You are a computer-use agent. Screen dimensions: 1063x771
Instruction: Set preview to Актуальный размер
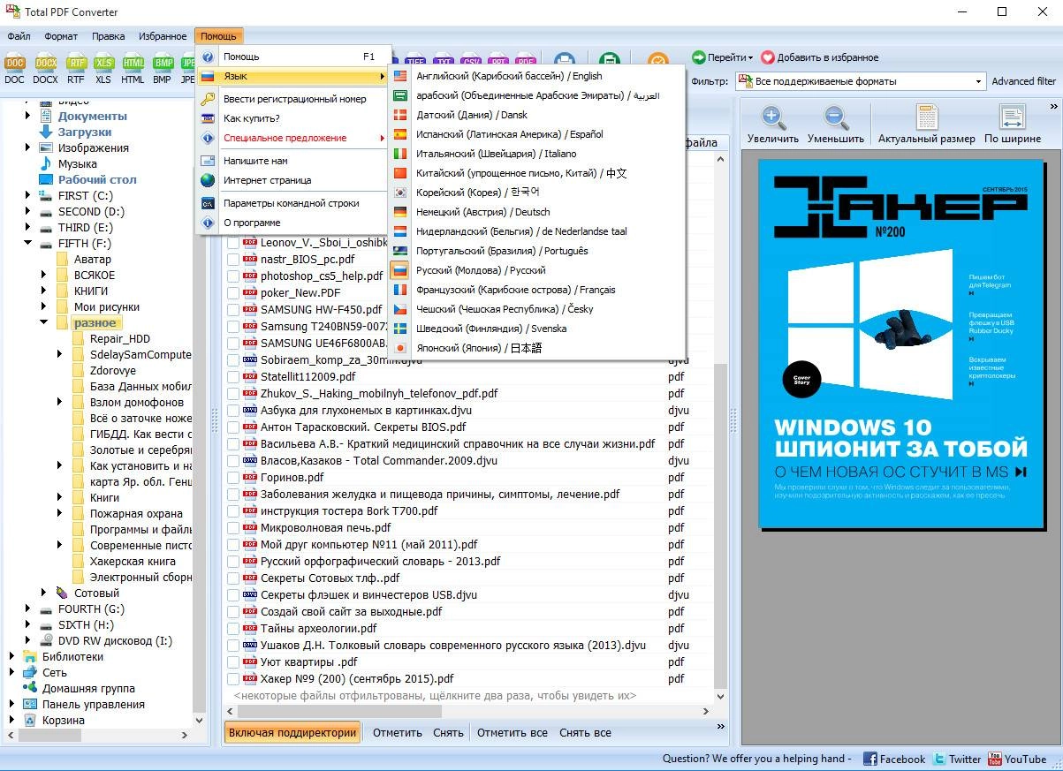(926, 125)
